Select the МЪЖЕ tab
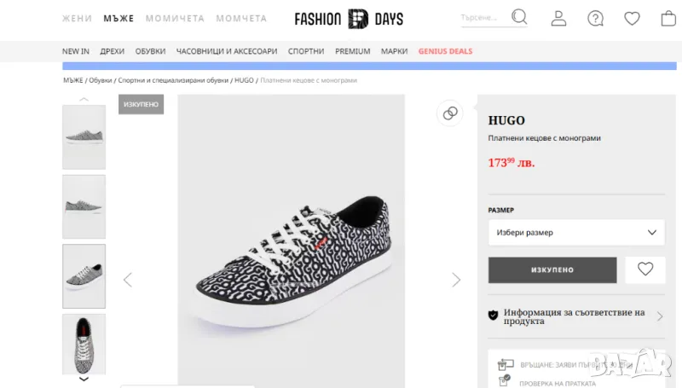Screen dimensions: 682x388 118,18
